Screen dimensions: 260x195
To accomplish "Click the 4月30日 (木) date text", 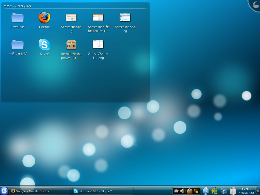I will tap(246, 193).
